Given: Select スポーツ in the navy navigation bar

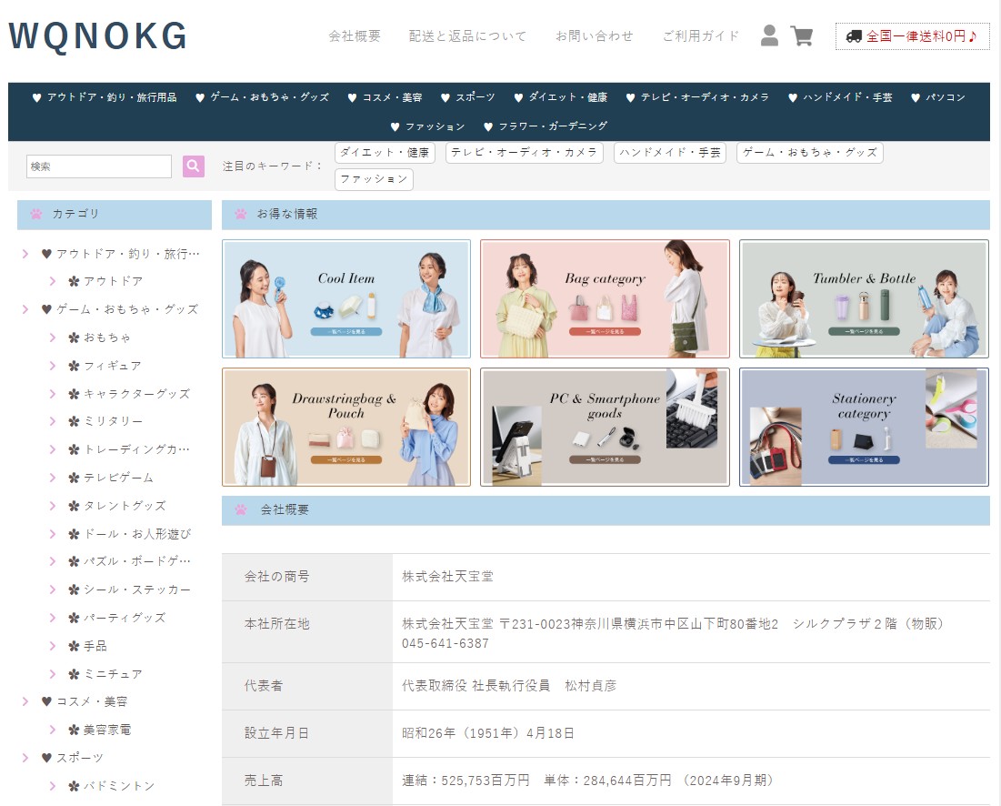Looking at the screenshot, I should pos(468,97).
